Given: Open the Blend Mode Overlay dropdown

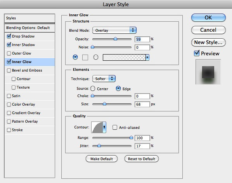Looking at the screenshot, I should click(x=114, y=30).
